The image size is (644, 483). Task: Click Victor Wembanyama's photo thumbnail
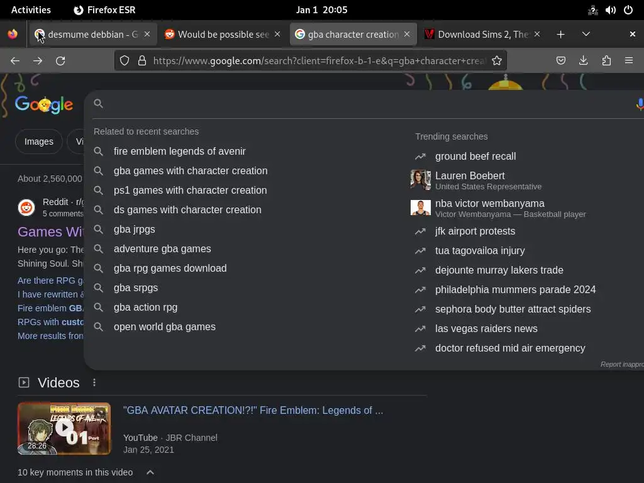tap(421, 208)
